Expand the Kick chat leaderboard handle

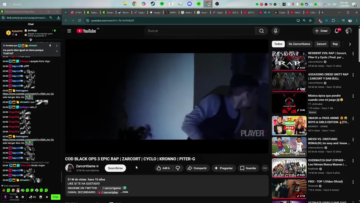[x=31, y=40]
